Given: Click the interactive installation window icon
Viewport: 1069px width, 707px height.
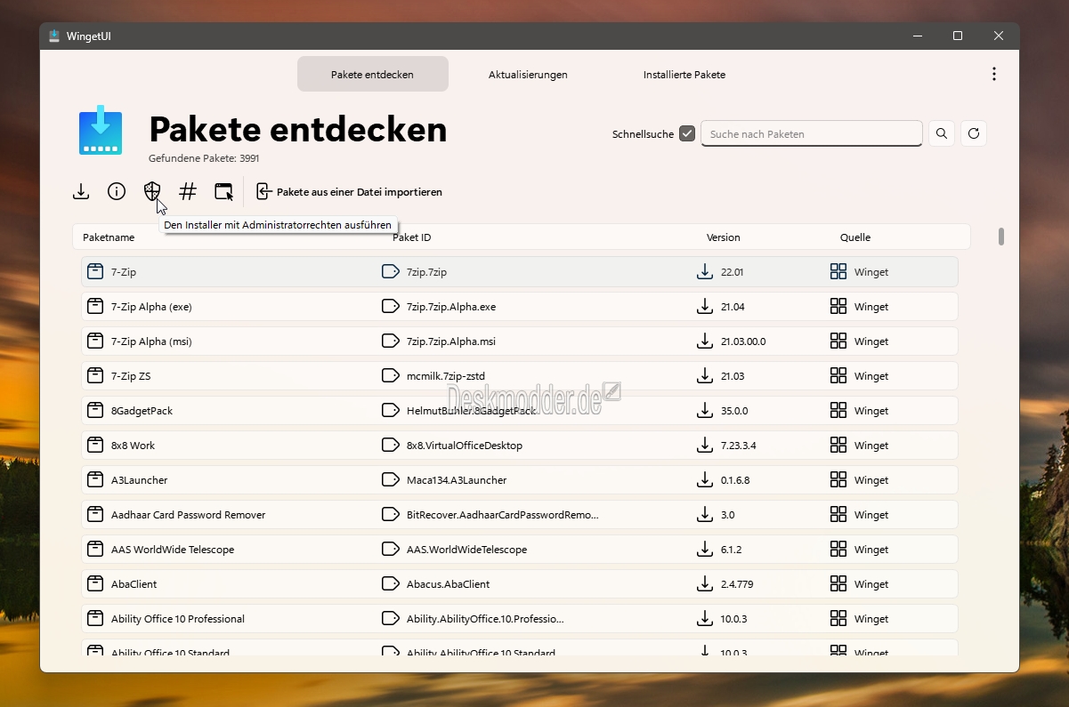Looking at the screenshot, I should click(223, 191).
